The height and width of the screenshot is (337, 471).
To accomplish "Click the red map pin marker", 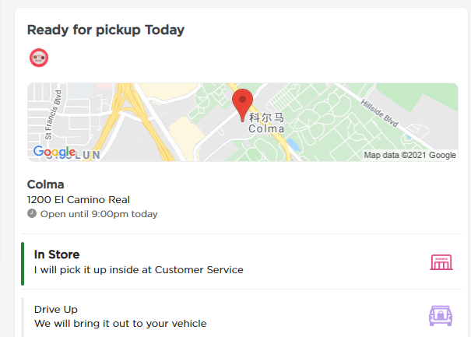I will 243,104.
